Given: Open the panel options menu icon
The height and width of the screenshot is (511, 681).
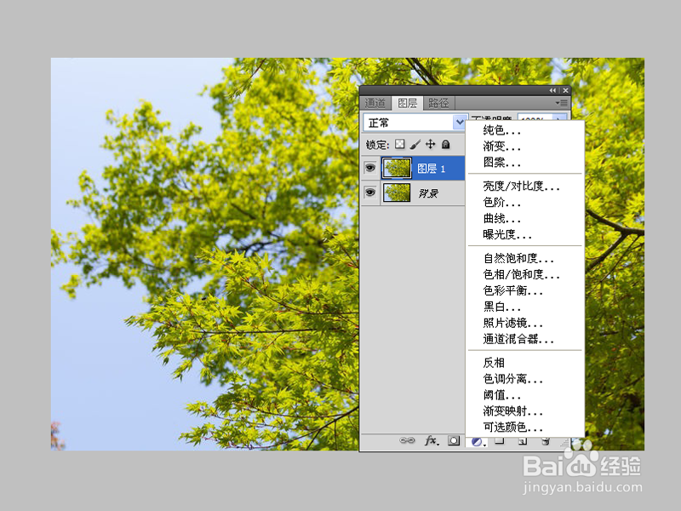Looking at the screenshot, I should [561, 103].
